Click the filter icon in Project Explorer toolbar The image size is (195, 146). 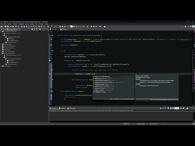click(x=37, y=29)
